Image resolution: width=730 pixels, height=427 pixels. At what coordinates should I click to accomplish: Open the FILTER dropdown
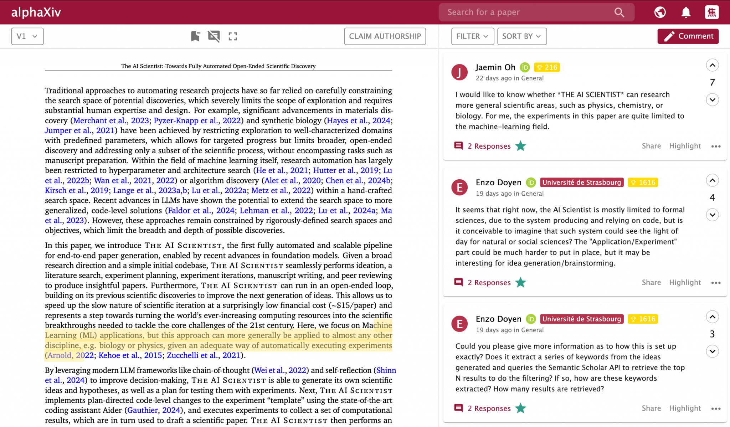[x=472, y=36]
